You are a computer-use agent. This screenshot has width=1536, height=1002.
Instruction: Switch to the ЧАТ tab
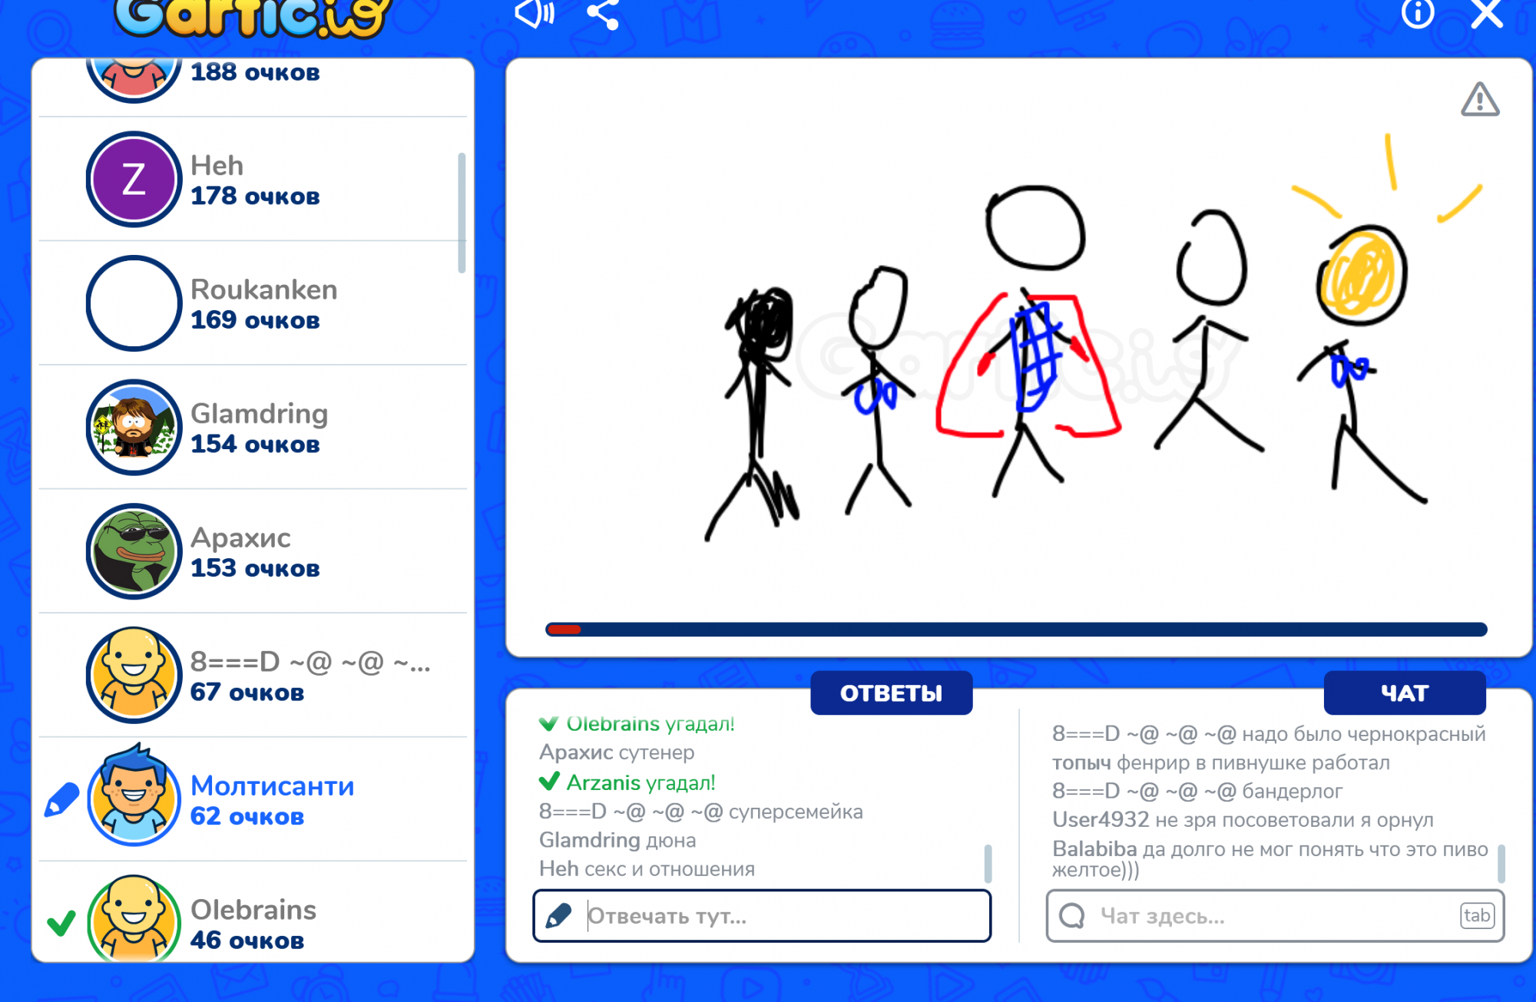(x=1405, y=693)
